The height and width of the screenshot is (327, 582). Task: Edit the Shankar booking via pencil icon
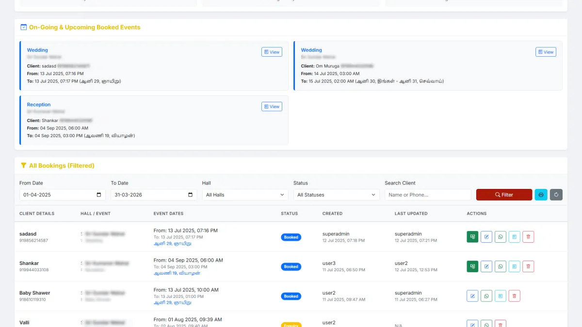tap(486, 266)
